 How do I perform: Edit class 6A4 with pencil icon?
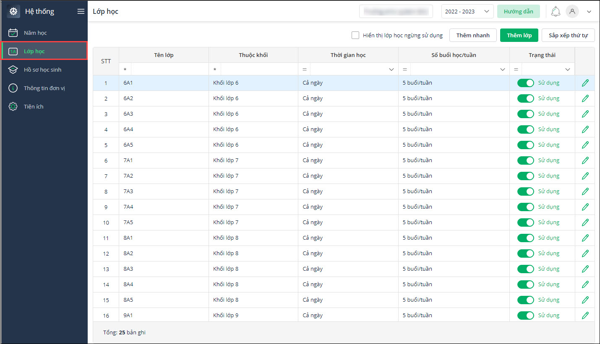(585, 129)
